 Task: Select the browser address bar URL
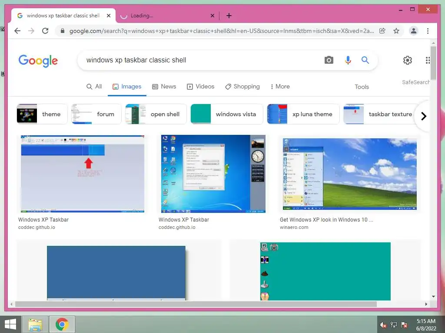(221, 31)
